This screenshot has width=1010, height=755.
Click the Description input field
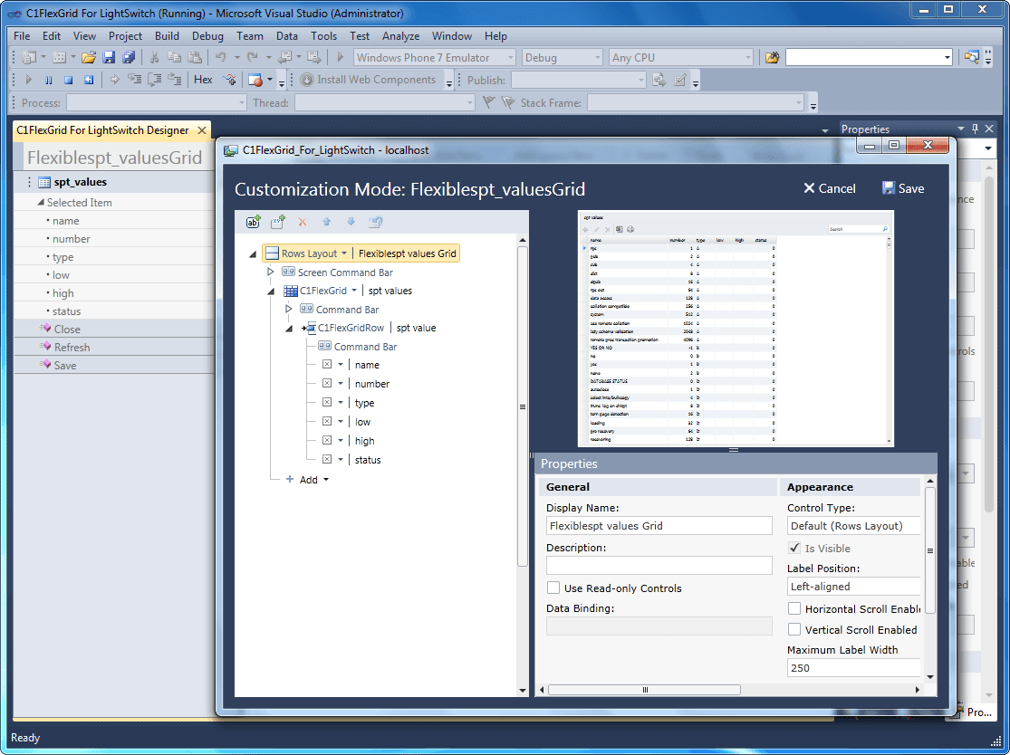(x=659, y=565)
